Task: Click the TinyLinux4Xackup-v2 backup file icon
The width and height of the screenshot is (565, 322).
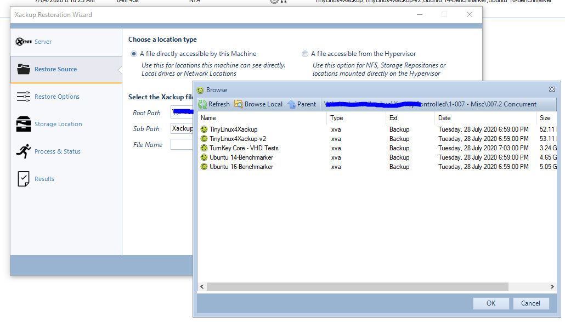Action: click(204, 139)
